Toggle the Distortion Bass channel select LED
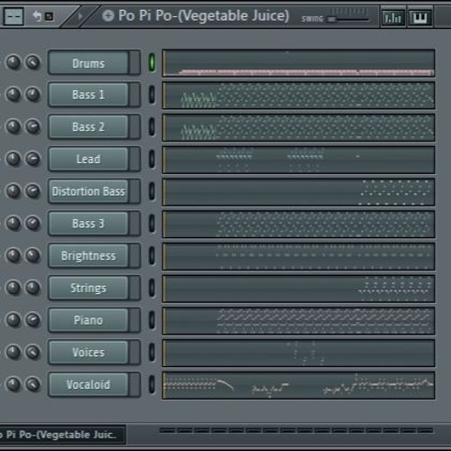Viewport: 451px width, 451px height. click(x=152, y=191)
